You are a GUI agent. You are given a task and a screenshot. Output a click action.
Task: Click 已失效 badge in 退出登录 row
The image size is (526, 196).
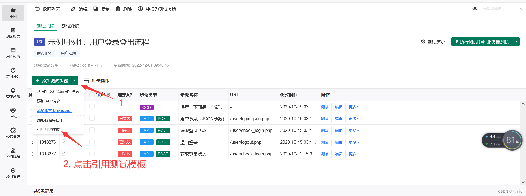coord(125,142)
